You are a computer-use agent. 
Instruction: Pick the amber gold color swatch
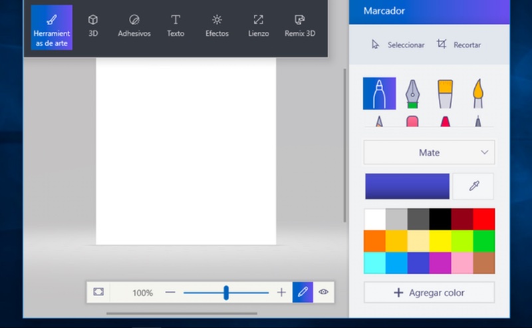(396, 241)
